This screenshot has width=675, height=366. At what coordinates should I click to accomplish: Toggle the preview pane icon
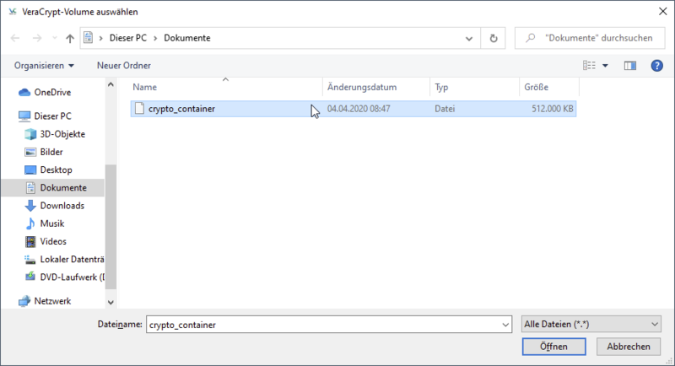point(629,65)
